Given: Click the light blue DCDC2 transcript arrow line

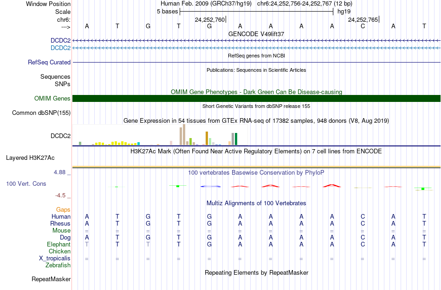Looking at the screenshot, I should coord(257,48).
